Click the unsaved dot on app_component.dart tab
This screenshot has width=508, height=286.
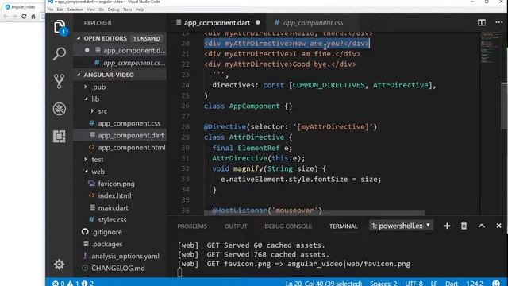[x=258, y=22]
